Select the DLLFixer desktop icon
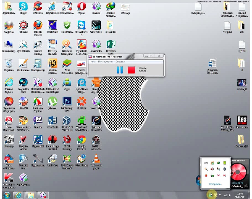Screen dimensions: 252x199 point(82,103)
